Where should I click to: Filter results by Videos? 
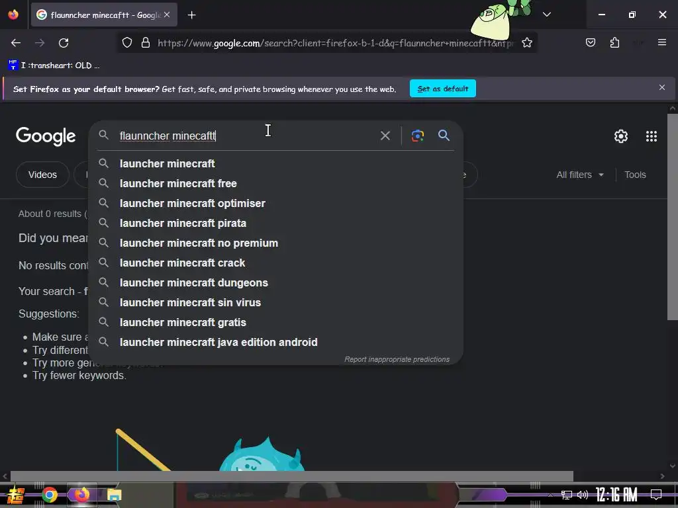click(42, 175)
